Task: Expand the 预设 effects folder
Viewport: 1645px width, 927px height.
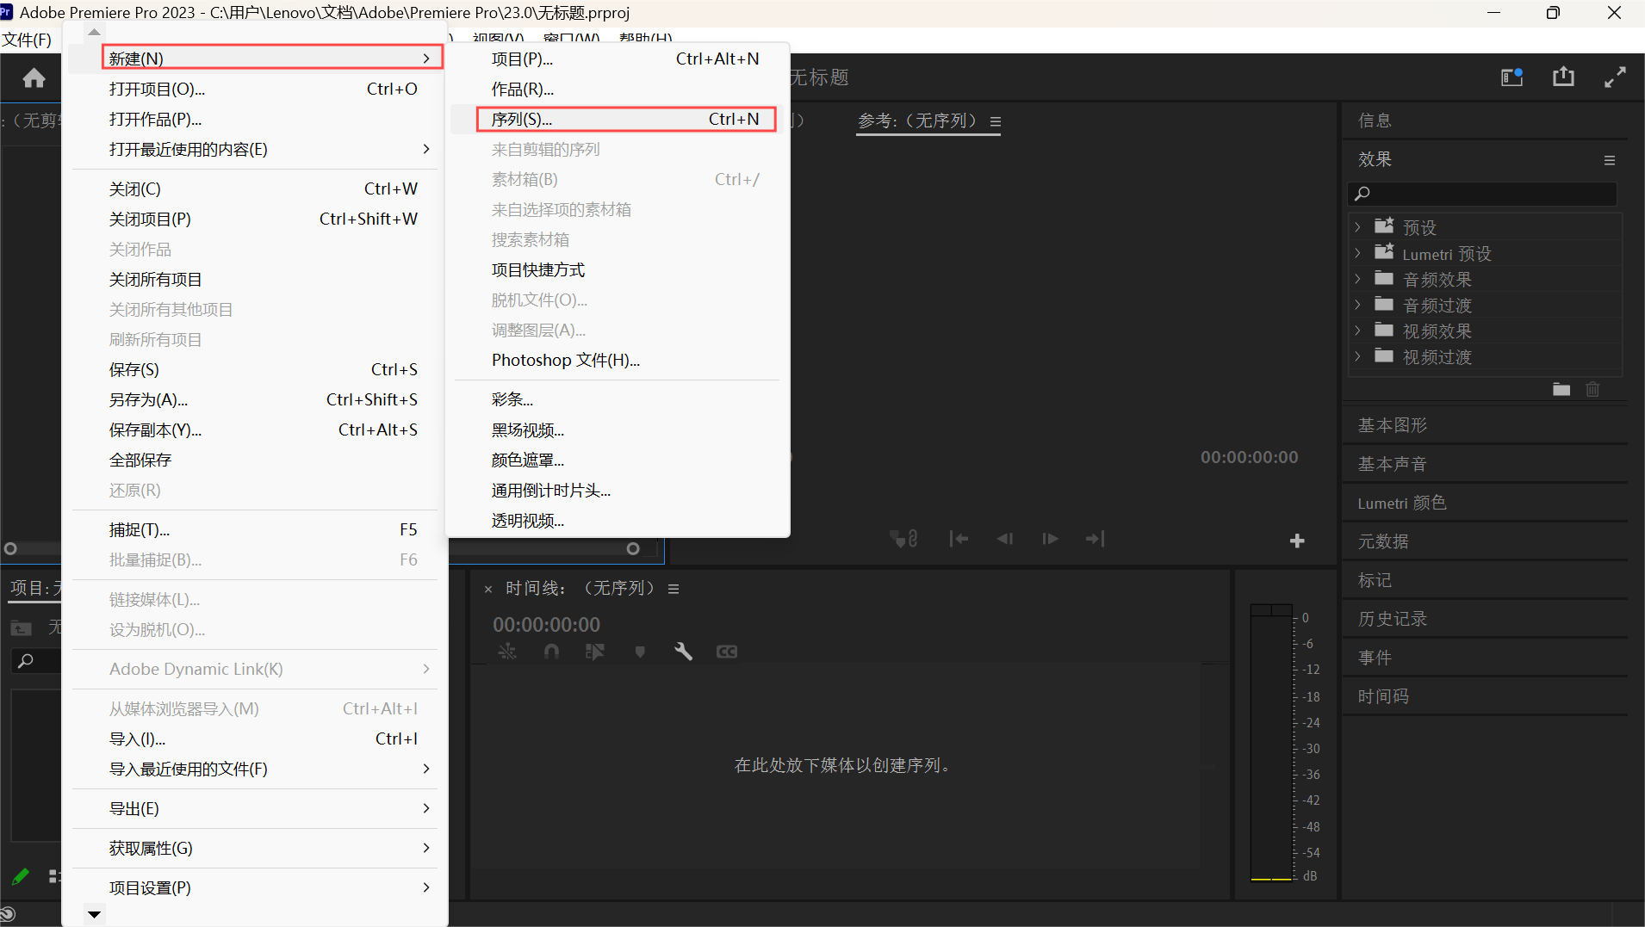Action: coord(1358,227)
